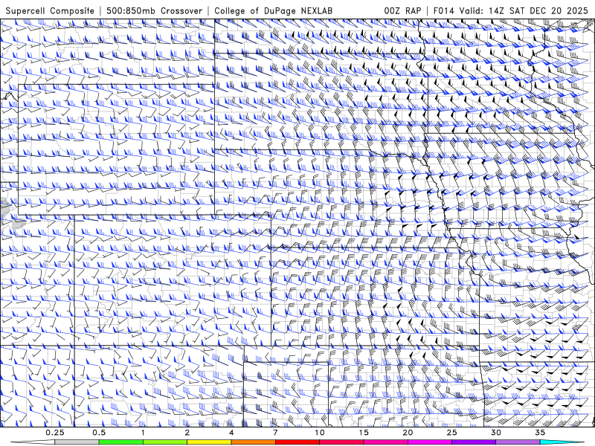This screenshot has height=446, width=595.
Task: Click the '25' color scale value
Action: (451, 433)
